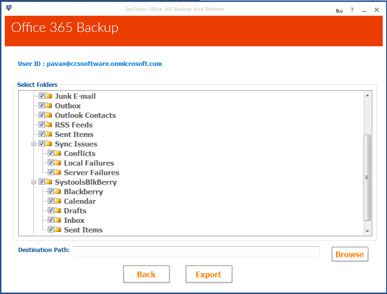This screenshot has height=294, width=387.
Task: Uncheck the Drafts subfolder checkbox
Action: 51,210
